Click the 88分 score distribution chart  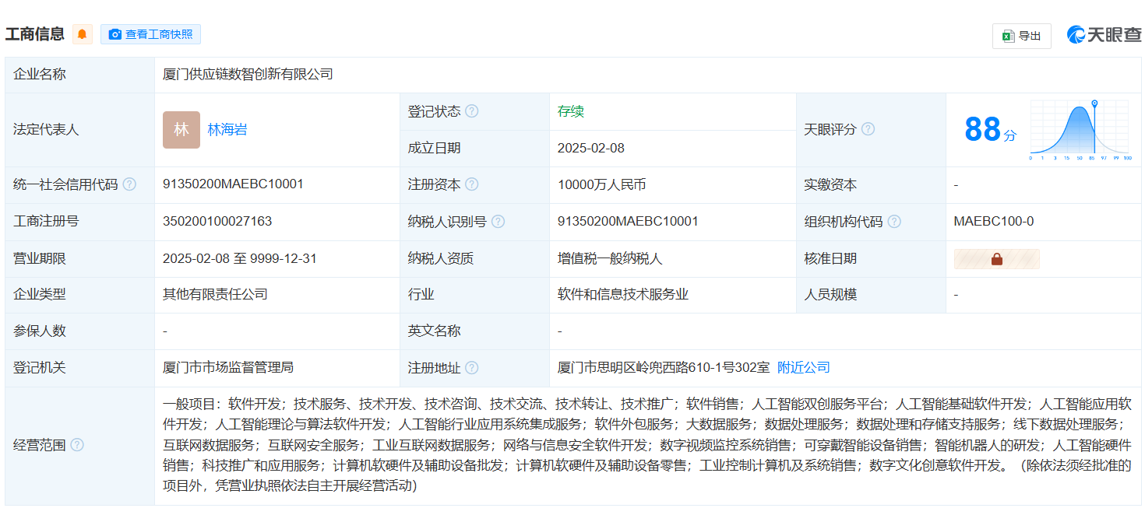click(1080, 130)
